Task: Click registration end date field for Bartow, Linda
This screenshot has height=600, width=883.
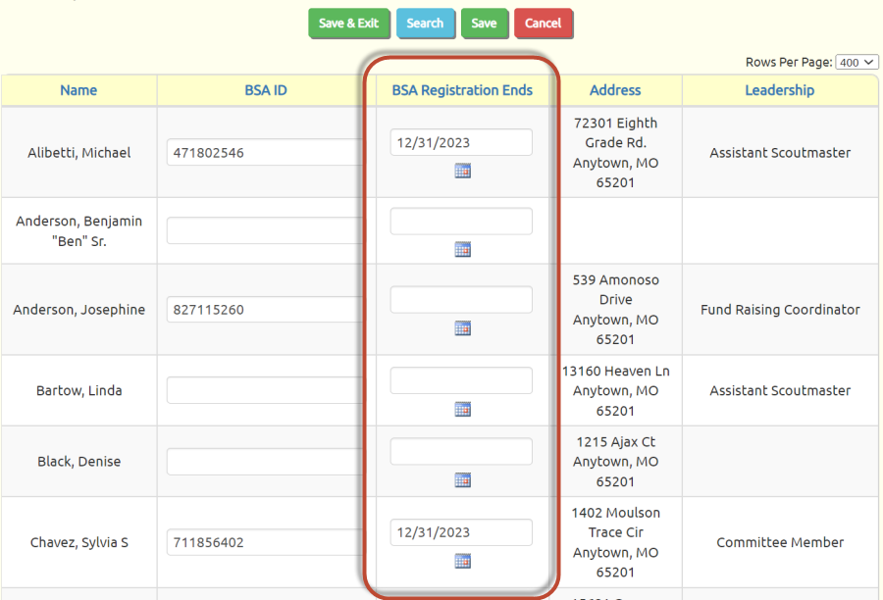Action: 461,380
